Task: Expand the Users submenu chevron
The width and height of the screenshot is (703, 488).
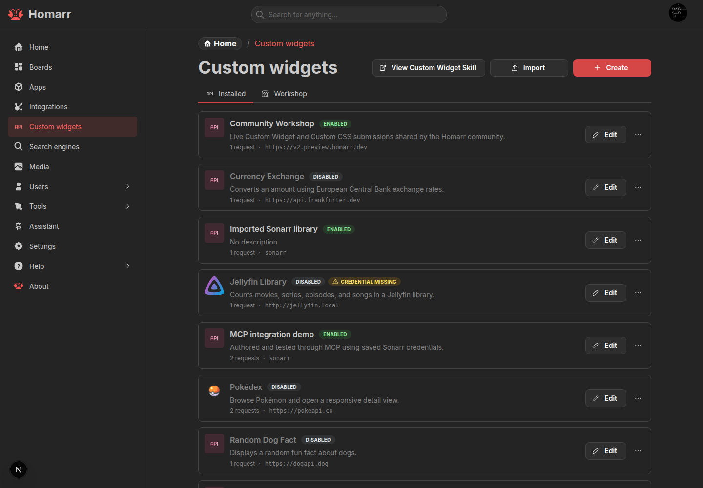Action: [128, 186]
